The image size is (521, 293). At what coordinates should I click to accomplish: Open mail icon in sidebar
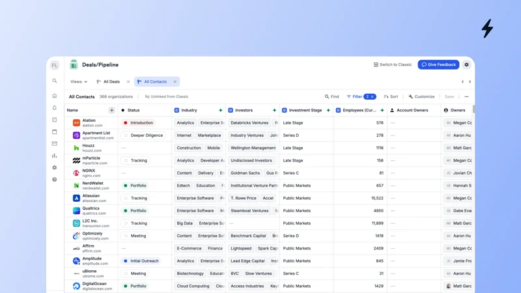click(55, 143)
